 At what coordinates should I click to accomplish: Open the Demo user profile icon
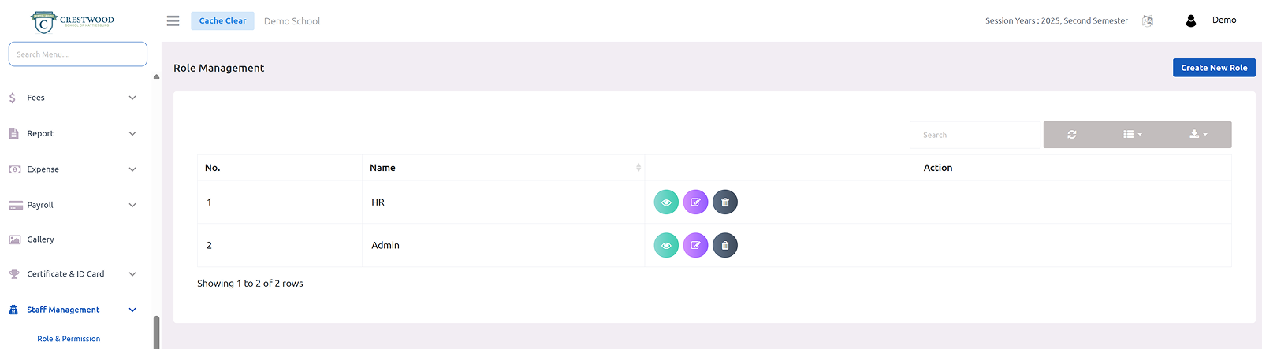[1191, 21]
